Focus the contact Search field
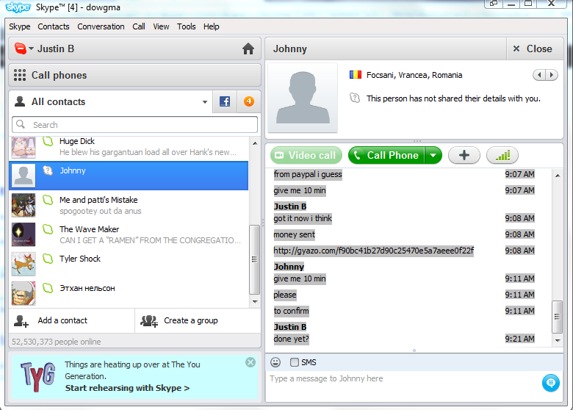 click(135, 125)
